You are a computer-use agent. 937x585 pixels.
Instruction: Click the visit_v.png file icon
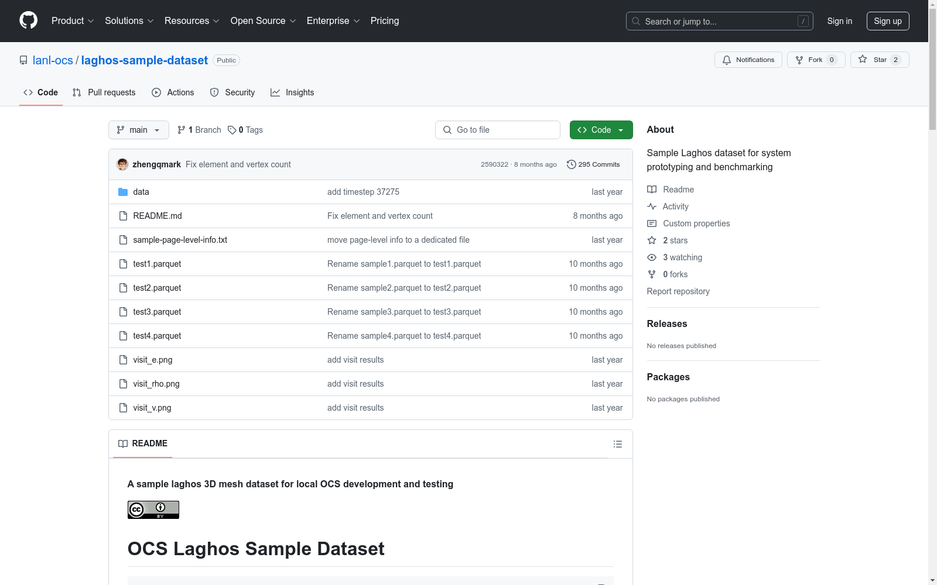[x=123, y=408]
